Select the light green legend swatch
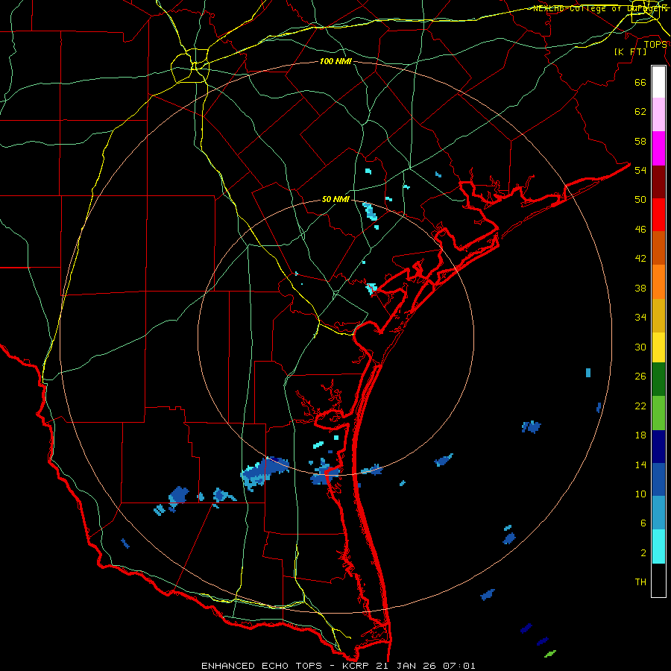The image size is (671, 671). pyautogui.click(x=658, y=413)
